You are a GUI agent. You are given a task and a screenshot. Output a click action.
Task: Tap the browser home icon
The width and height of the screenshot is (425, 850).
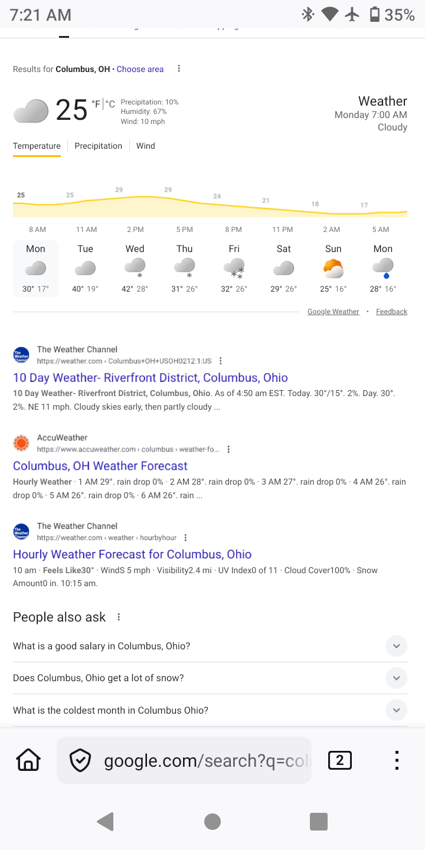[x=28, y=760]
